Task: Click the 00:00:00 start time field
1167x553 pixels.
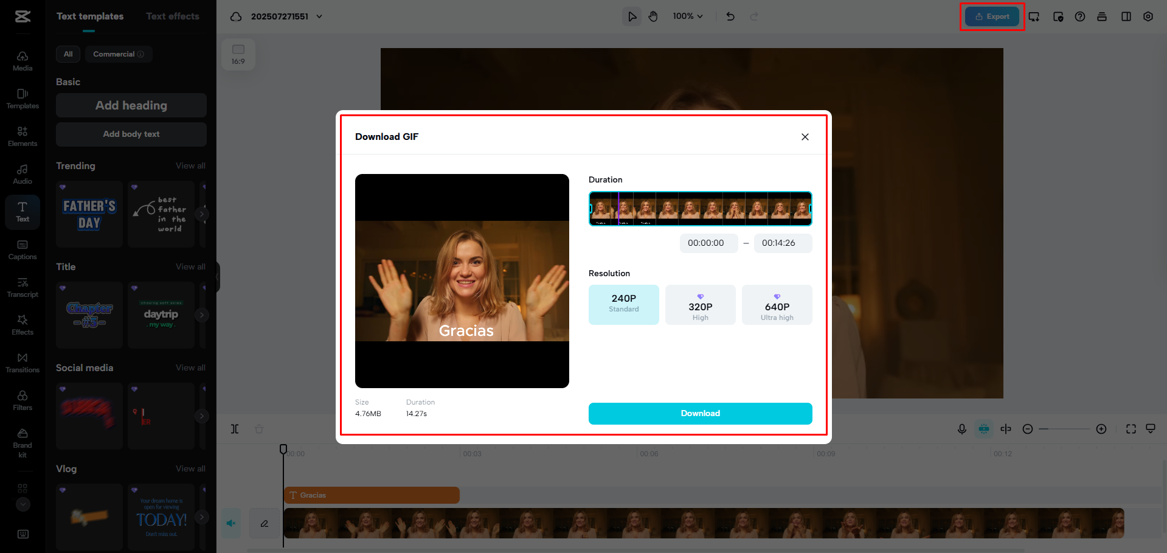Action: pos(708,243)
